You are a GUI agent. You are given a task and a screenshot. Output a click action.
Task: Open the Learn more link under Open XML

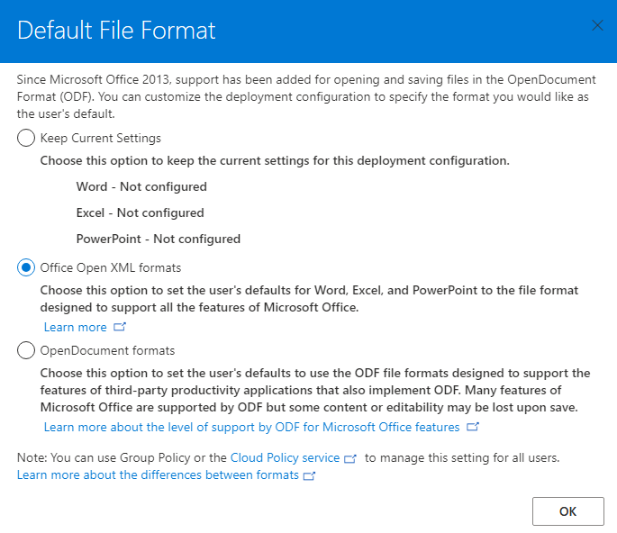pos(75,328)
